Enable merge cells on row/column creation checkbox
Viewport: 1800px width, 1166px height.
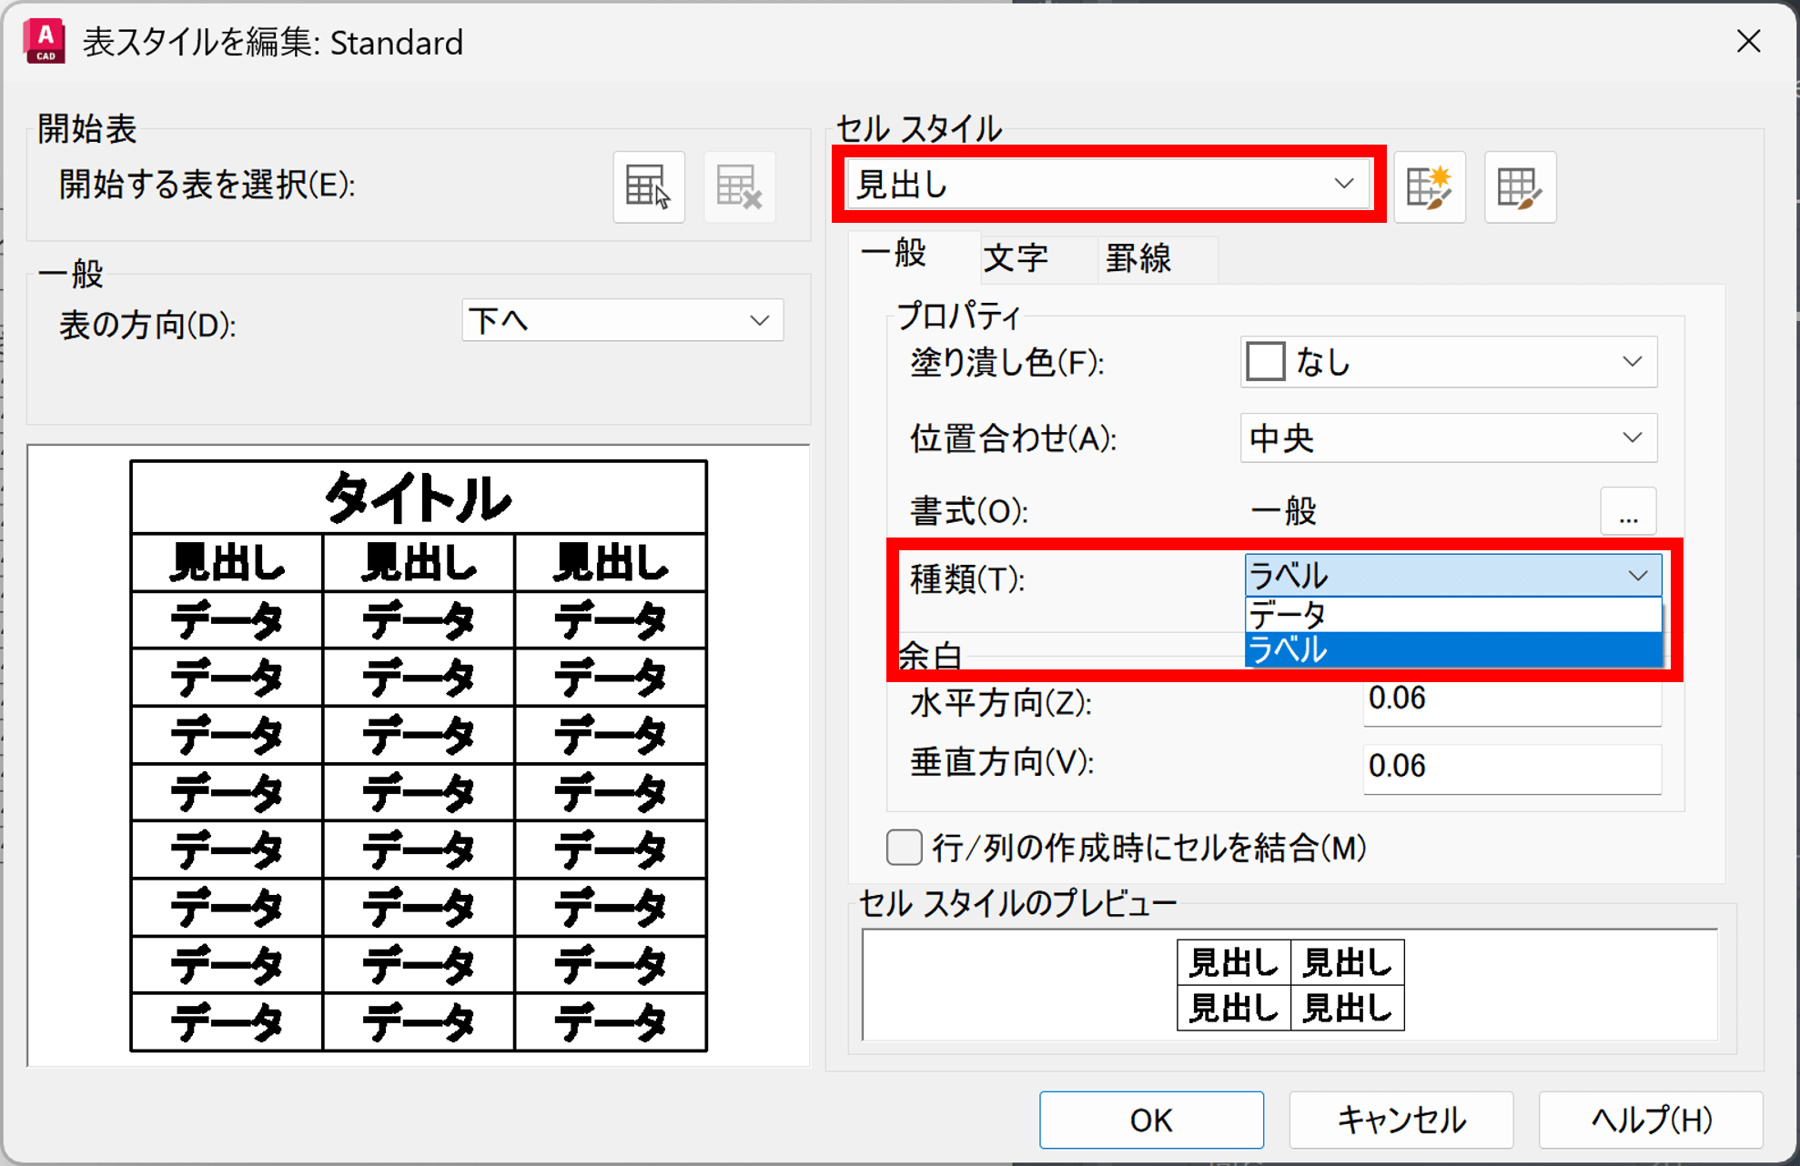(905, 848)
